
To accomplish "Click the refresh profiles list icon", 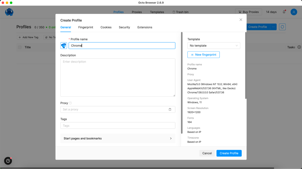I will click(282, 27).
